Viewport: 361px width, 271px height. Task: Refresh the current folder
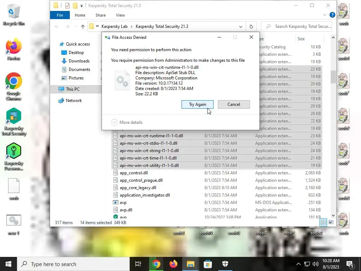(251, 26)
